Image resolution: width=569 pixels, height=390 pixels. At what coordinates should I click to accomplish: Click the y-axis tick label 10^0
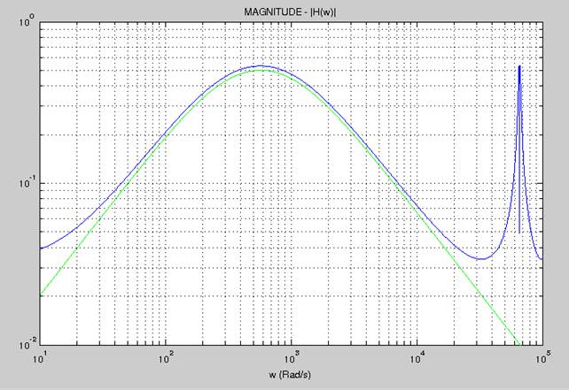[x=27, y=22]
